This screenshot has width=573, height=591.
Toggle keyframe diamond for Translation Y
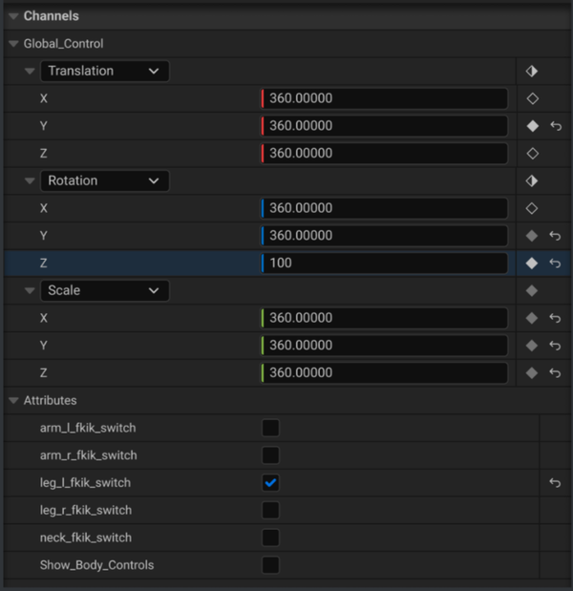tap(532, 126)
